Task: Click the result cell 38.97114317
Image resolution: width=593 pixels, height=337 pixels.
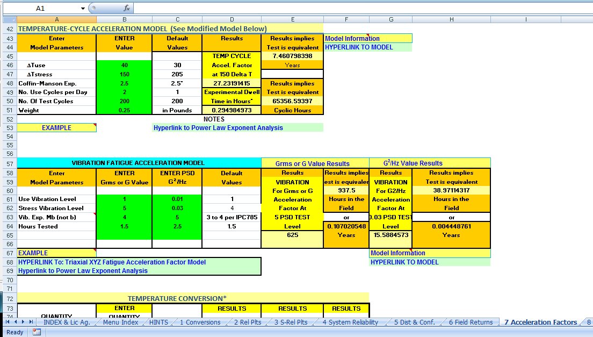Action: point(452,190)
